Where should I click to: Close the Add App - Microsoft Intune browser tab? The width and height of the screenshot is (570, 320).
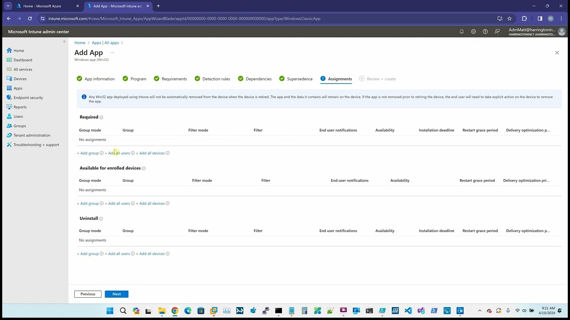[148, 6]
